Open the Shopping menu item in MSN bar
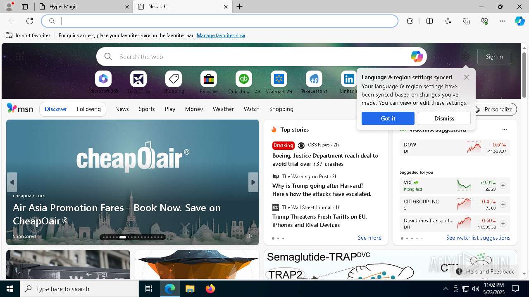 pyautogui.click(x=281, y=109)
